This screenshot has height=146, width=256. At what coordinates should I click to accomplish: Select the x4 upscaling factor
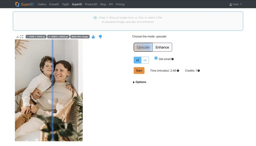[x=145, y=60]
